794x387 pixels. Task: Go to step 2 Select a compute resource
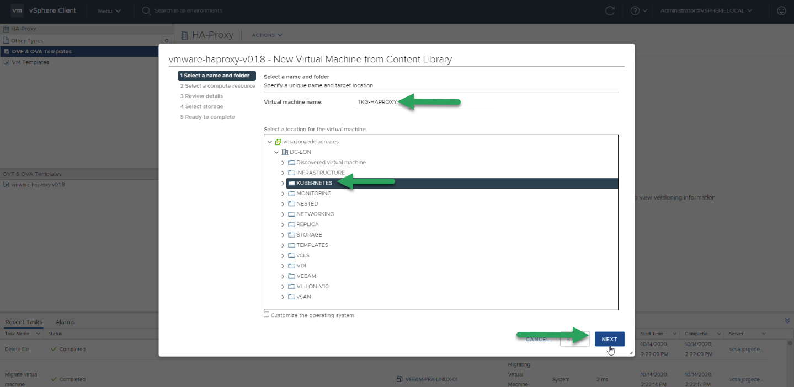217,86
